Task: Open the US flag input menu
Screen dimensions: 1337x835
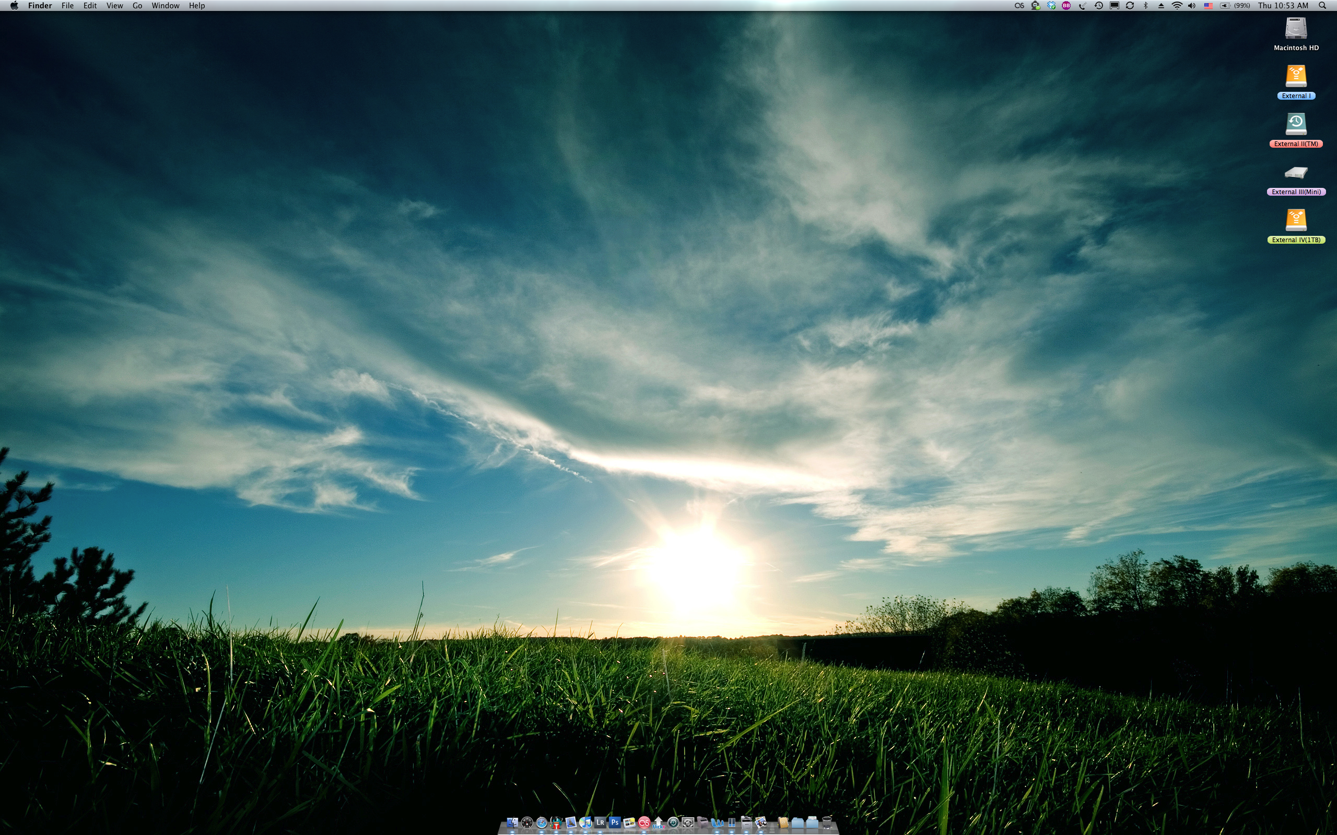Action: tap(1209, 6)
